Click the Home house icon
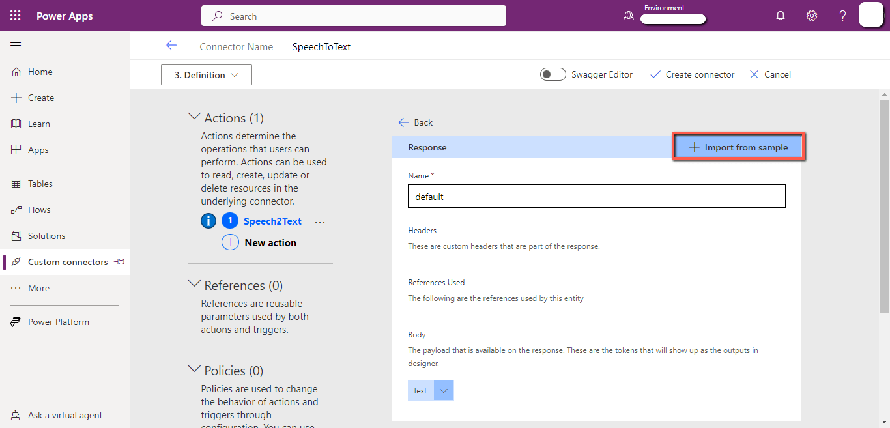 16,72
